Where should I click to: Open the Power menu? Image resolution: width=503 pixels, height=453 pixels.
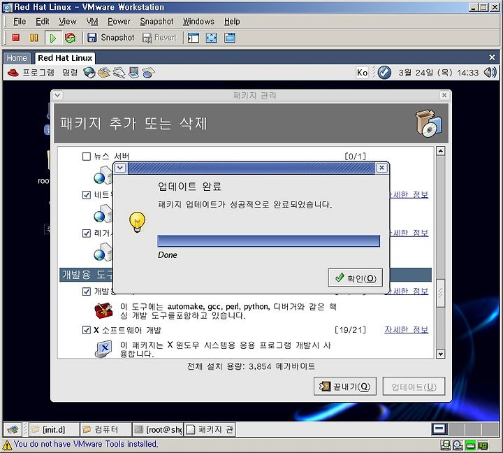pos(119,22)
